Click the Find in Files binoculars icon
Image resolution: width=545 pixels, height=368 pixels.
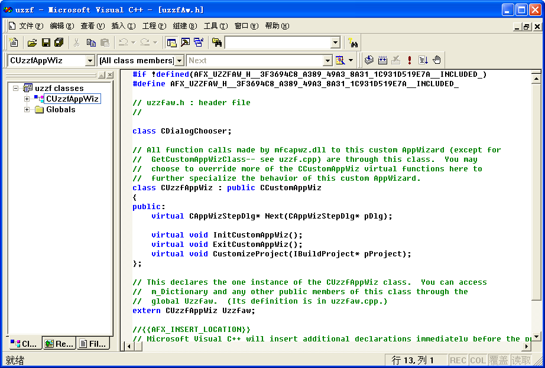point(217,43)
